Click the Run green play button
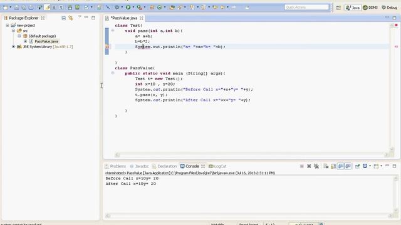The width and height of the screenshot is (401, 225). point(128,7)
